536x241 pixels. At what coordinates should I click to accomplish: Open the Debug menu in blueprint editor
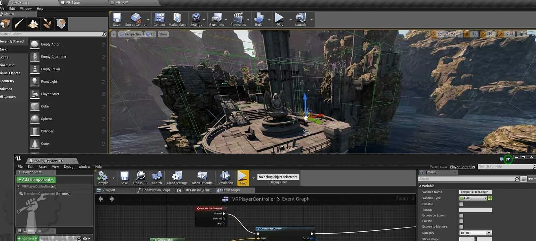click(68, 167)
